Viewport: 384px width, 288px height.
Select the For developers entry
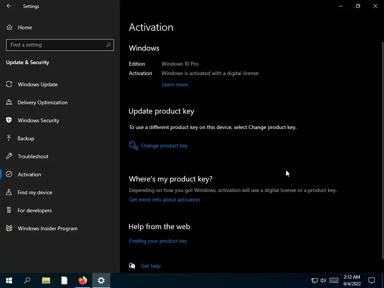60,210
